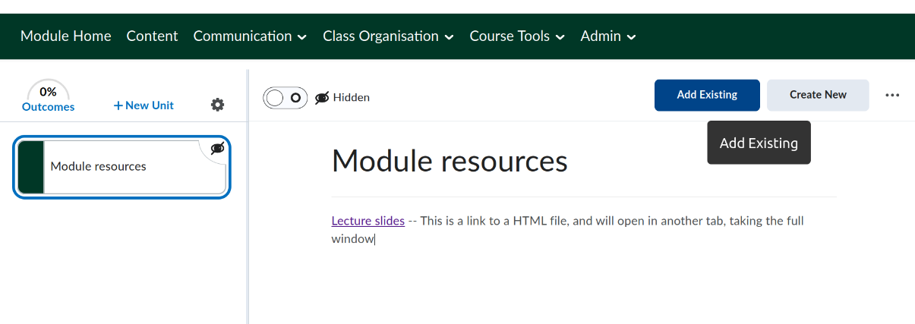Click the Create New button

pos(818,95)
